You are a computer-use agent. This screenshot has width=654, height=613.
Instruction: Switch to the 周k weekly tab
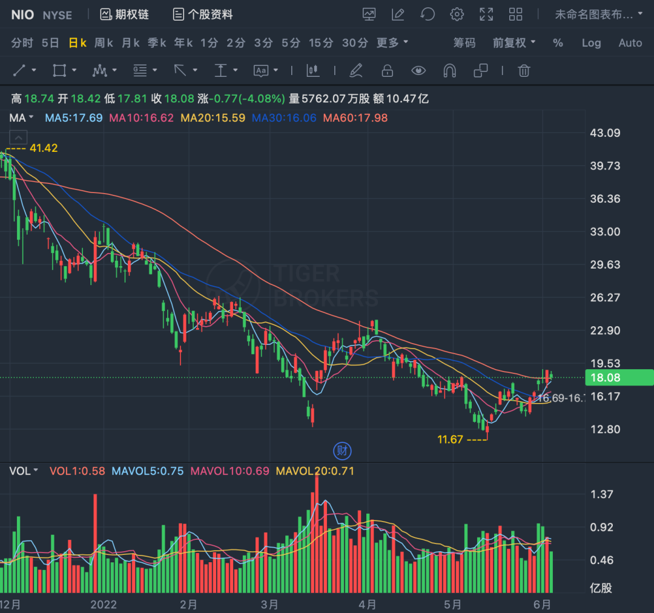tap(104, 42)
